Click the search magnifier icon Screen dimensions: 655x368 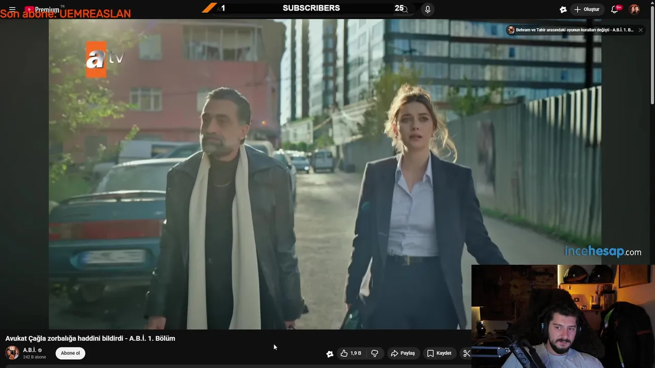click(x=404, y=9)
